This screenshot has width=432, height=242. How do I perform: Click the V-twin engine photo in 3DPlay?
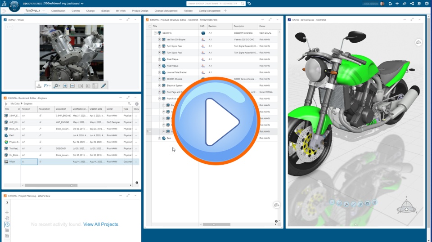72,53
